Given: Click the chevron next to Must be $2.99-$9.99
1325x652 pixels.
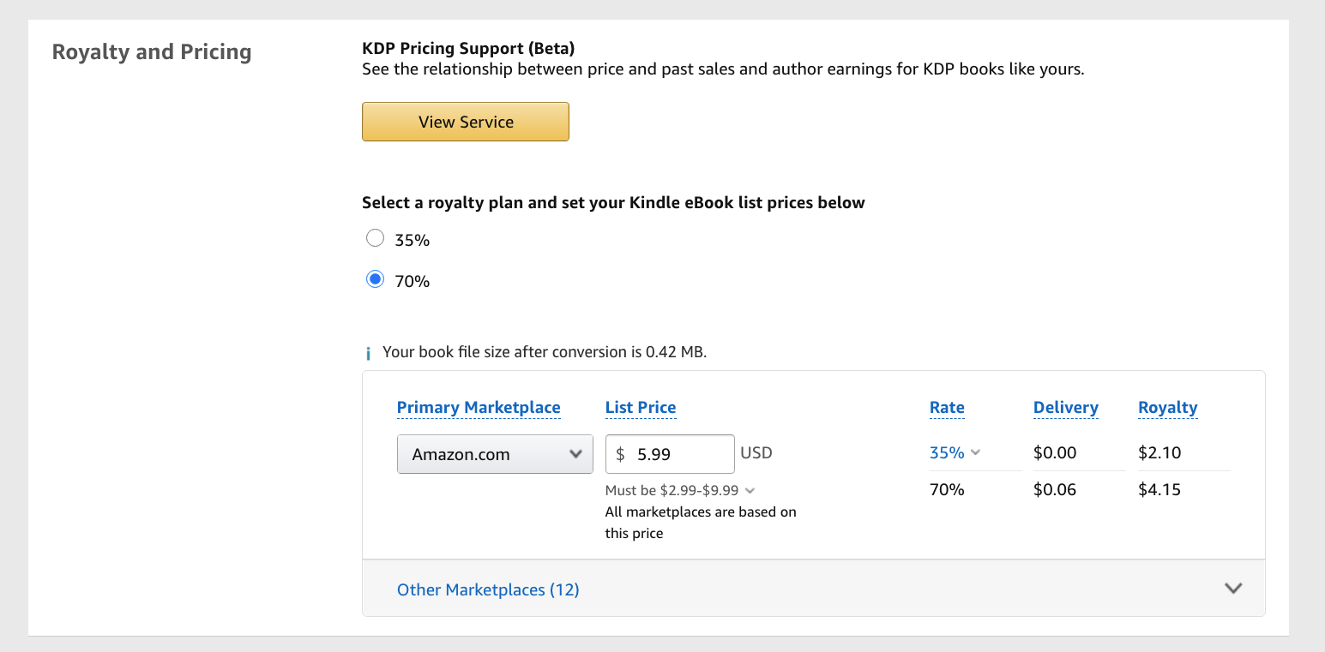Looking at the screenshot, I should point(750,490).
